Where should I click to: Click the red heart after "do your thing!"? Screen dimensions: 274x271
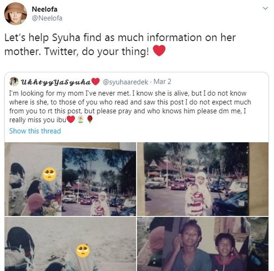coord(160,51)
